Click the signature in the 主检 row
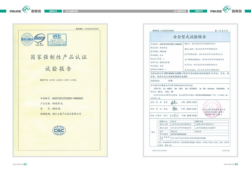 (x=174, y=102)
